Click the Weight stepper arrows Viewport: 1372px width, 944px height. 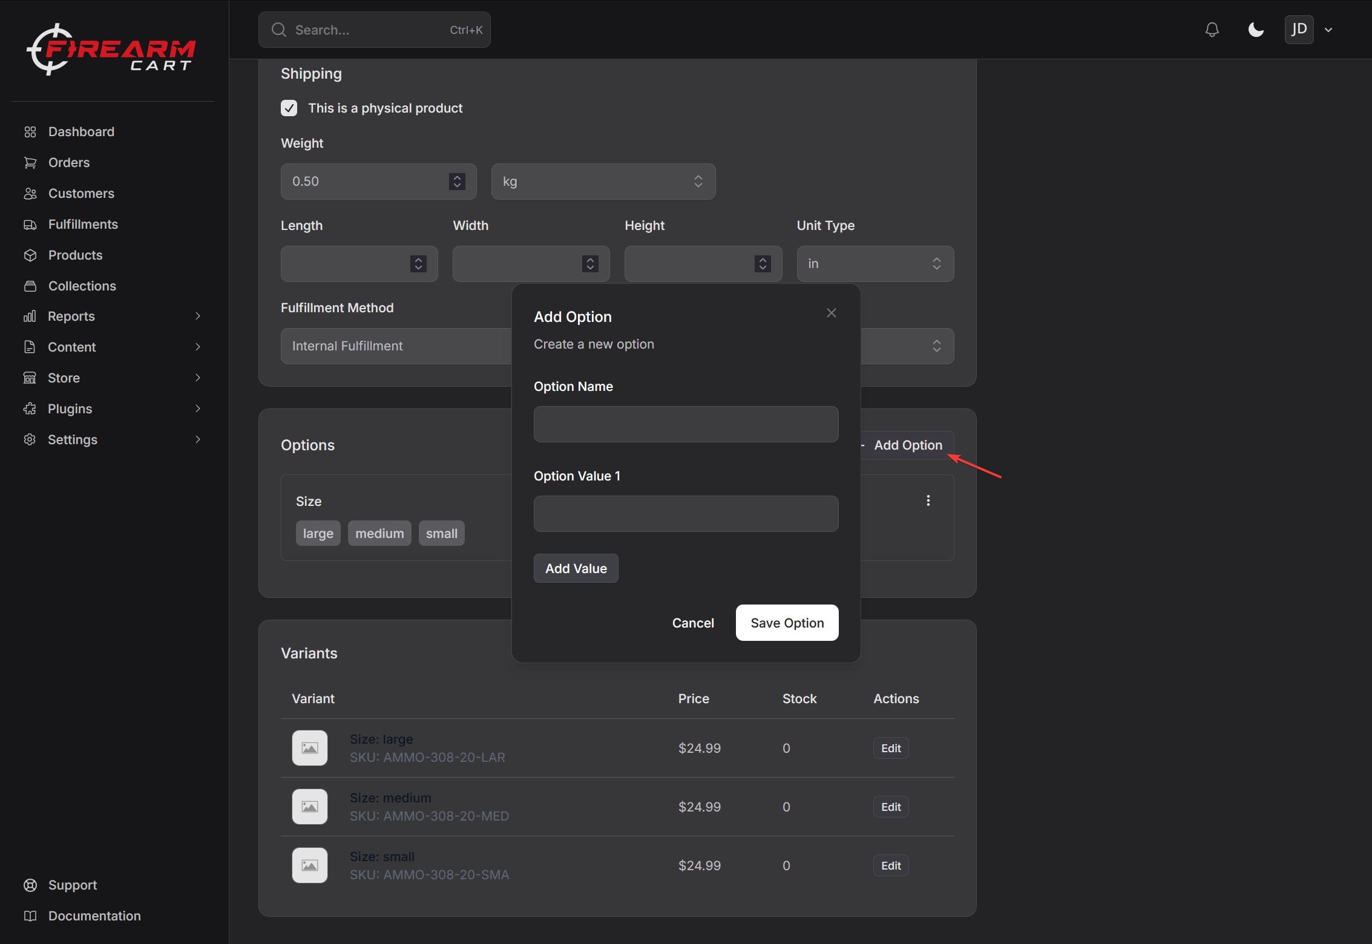pyautogui.click(x=457, y=182)
